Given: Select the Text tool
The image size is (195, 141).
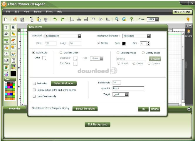Looking at the screenshot, I should [x=6, y=27].
